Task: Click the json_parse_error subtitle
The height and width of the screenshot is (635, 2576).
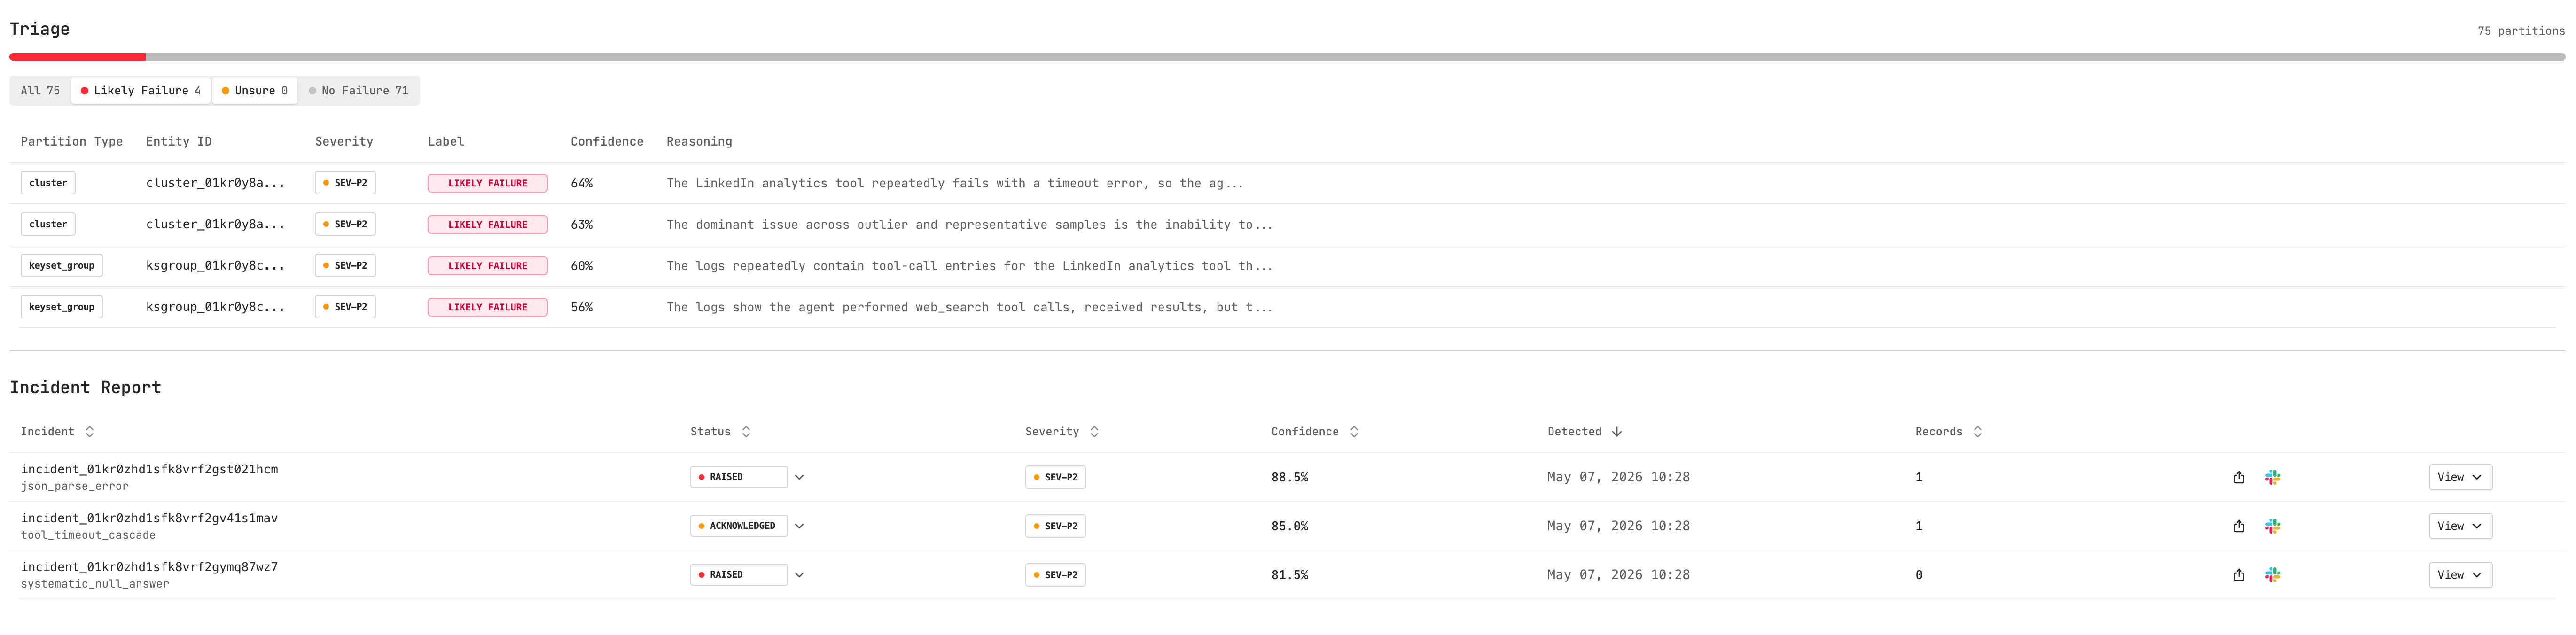Action: coord(75,487)
